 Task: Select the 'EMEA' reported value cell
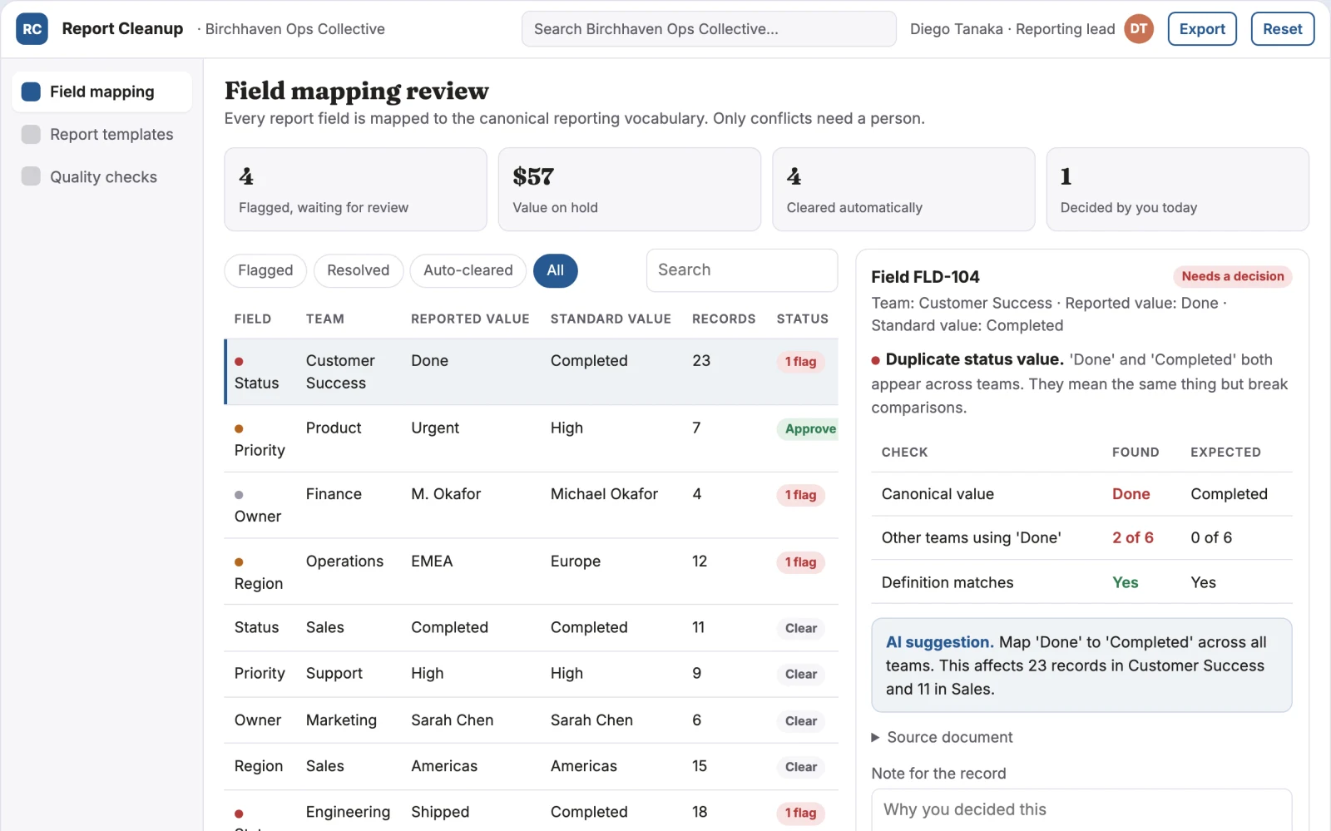[432, 561]
